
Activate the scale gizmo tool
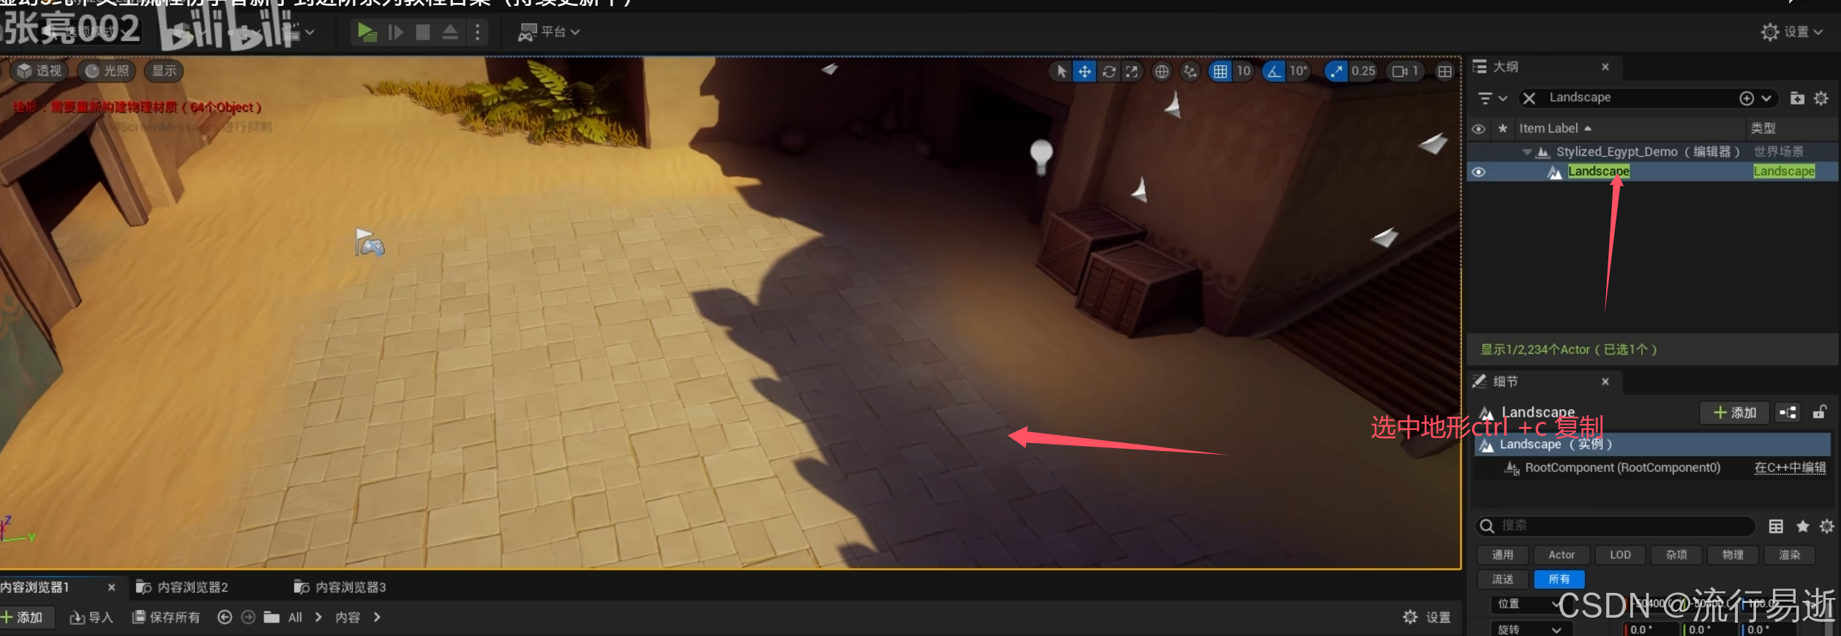tap(1132, 71)
